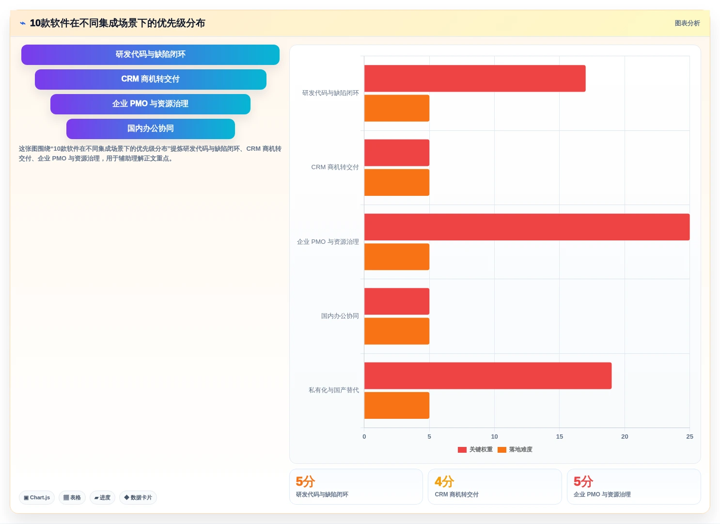Screen dimensions: 720x524
Task: Click the y-axis label 私有化与国产替代
Action: [x=334, y=390]
